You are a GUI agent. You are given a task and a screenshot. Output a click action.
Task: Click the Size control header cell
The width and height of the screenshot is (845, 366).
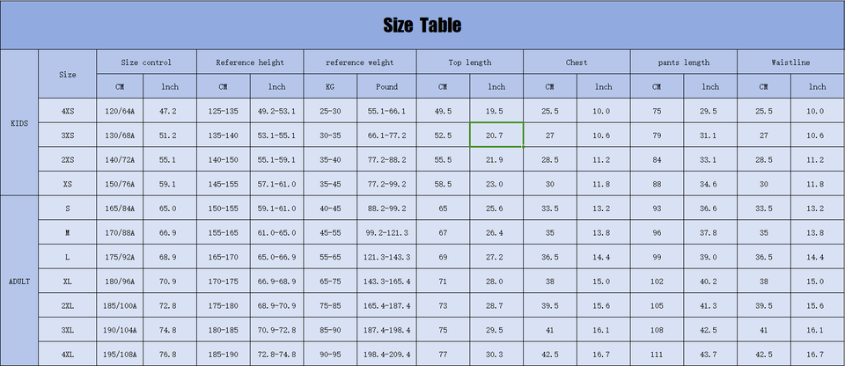click(146, 62)
